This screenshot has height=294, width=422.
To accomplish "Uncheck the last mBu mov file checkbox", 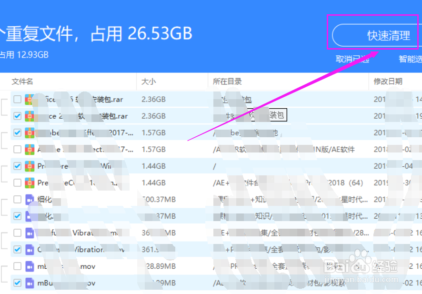I will tap(17, 283).
